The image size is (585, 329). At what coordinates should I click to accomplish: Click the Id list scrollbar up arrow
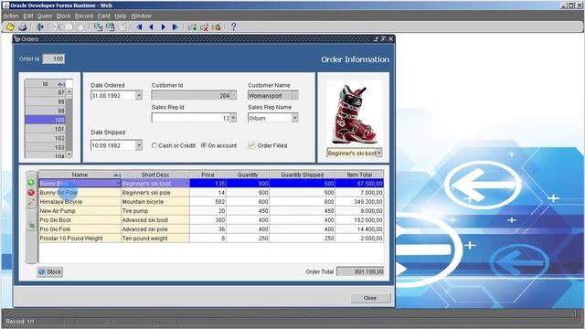69,91
